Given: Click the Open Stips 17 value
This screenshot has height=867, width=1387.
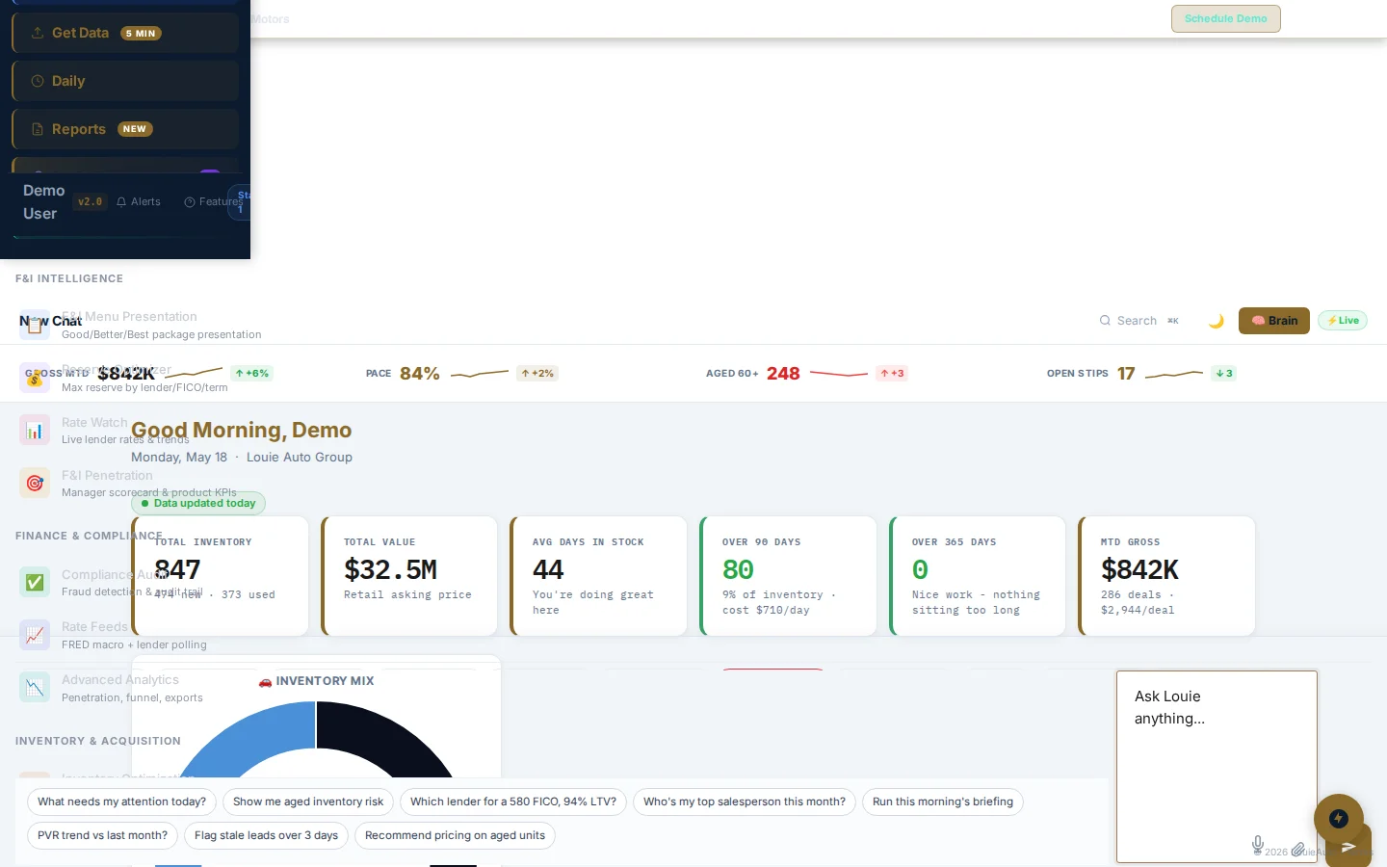Looking at the screenshot, I should 1126,373.
